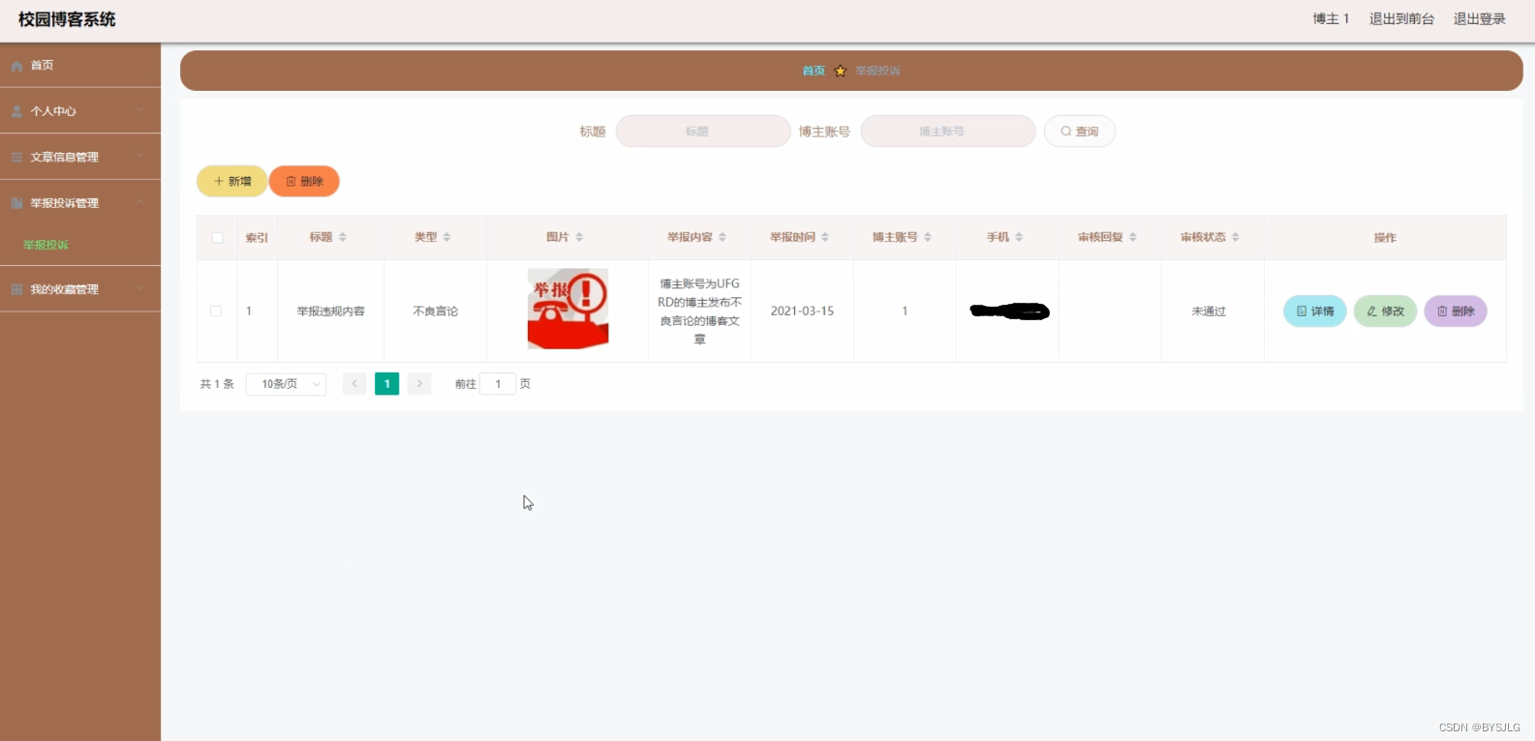Image resolution: width=1535 pixels, height=741 pixels.
Task: Click the 首页 breadcrumb link
Action: point(814,71)
